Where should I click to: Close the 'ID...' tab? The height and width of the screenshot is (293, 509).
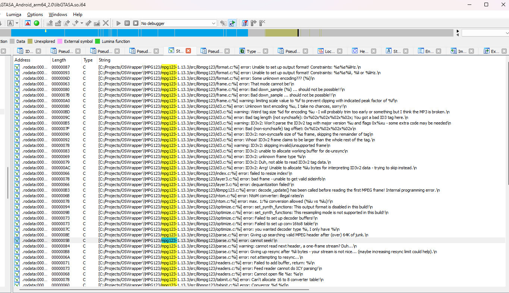[x=39, y=51]
